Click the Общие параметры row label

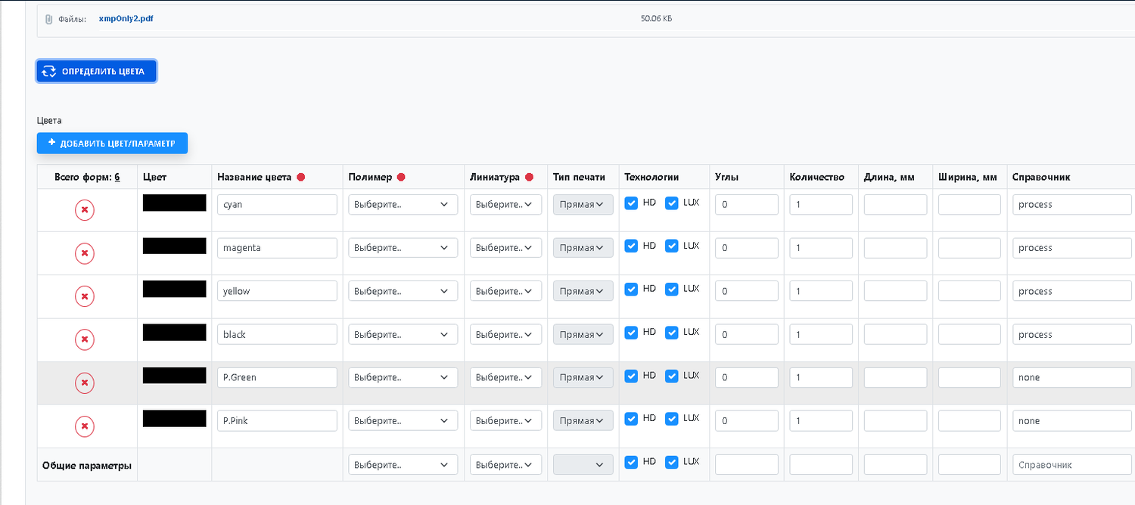87,466
